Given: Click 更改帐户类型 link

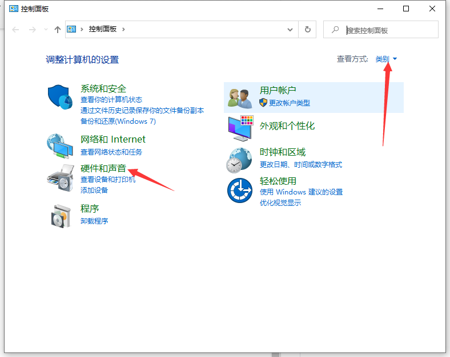Looking at the screenshot, I should click(289, 103).
